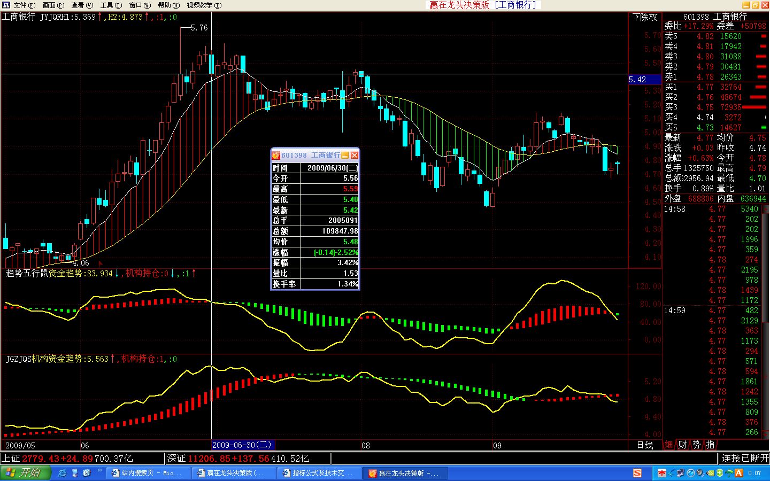Click the 卖1 4.78 order book row

(715, 77)
